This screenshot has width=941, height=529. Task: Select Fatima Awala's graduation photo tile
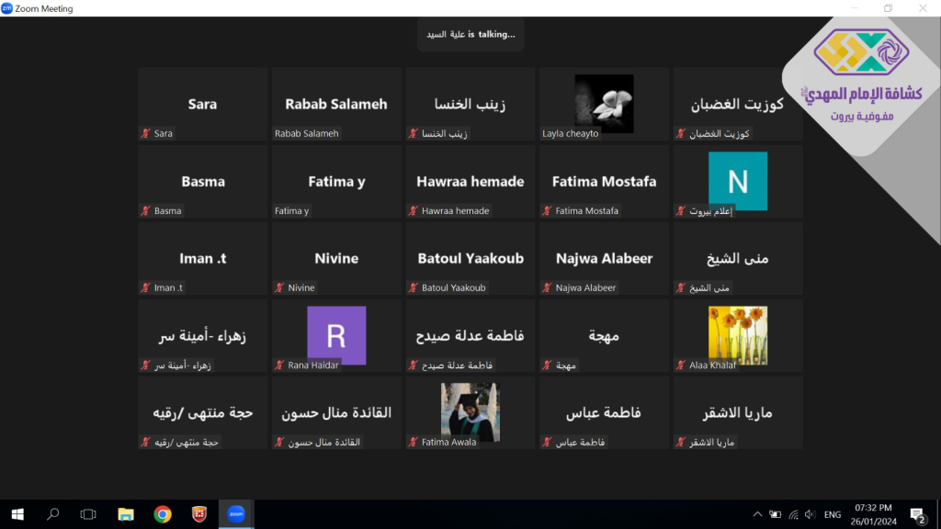point(470,412)
